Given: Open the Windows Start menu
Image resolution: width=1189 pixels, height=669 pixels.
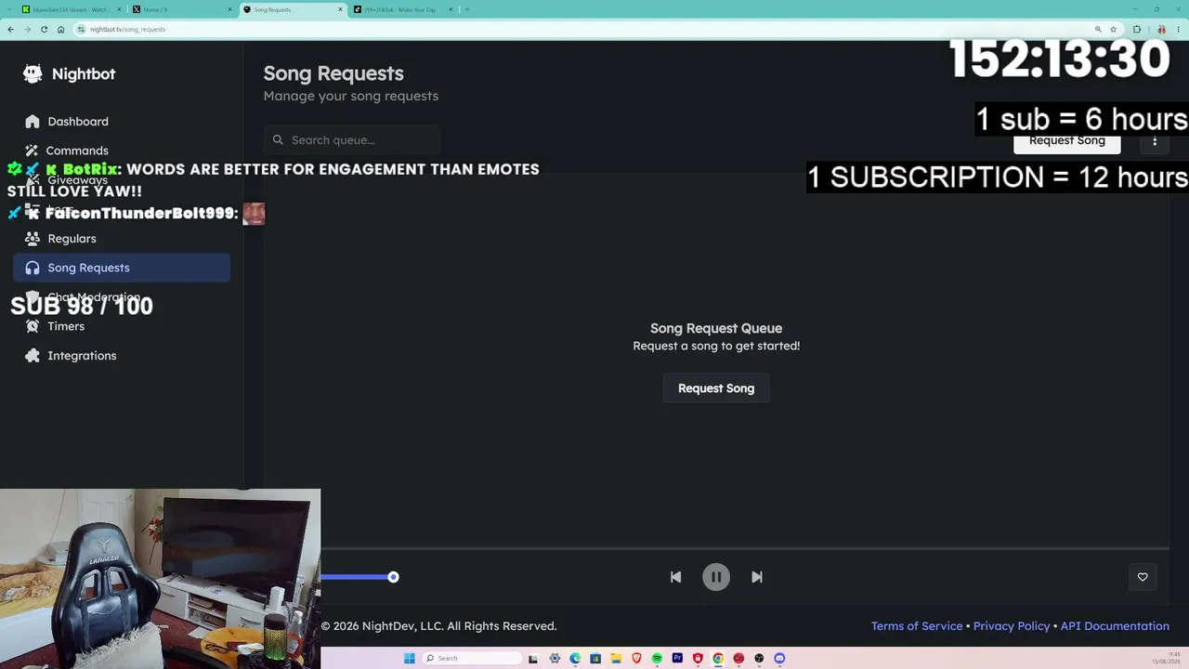Looking at the screenshot, I should tap(409, 659).
